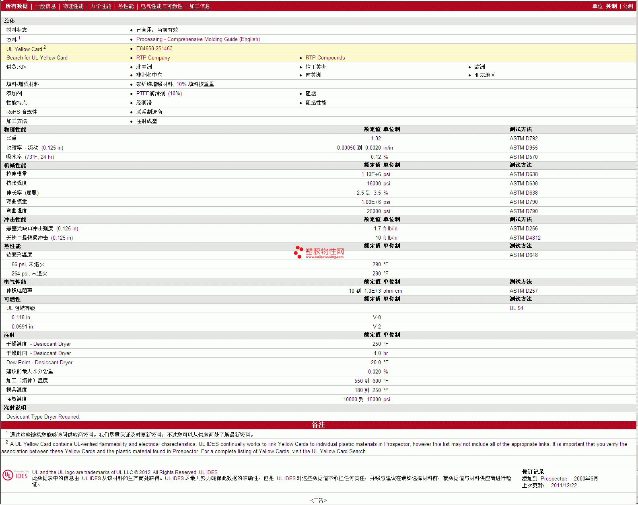Viewport: 638px width, 505px height.
Task: Open UL Yellow Card E84658-251463 link
Action: point(154,48)
